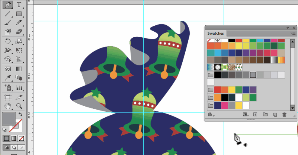Pick the selected gray swatch in grays group
Image resolution: width=298 pixels, height=155 pixels.
coord(253,75)
